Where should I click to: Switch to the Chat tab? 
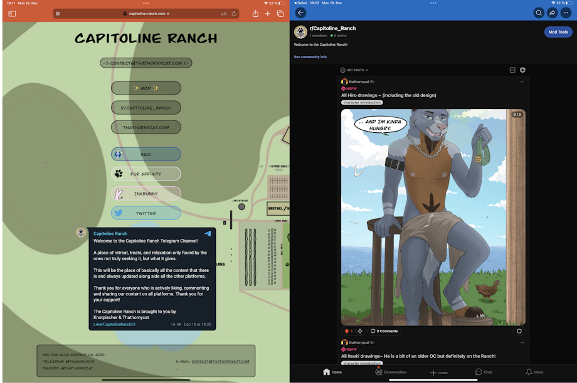tap(484, 372)
